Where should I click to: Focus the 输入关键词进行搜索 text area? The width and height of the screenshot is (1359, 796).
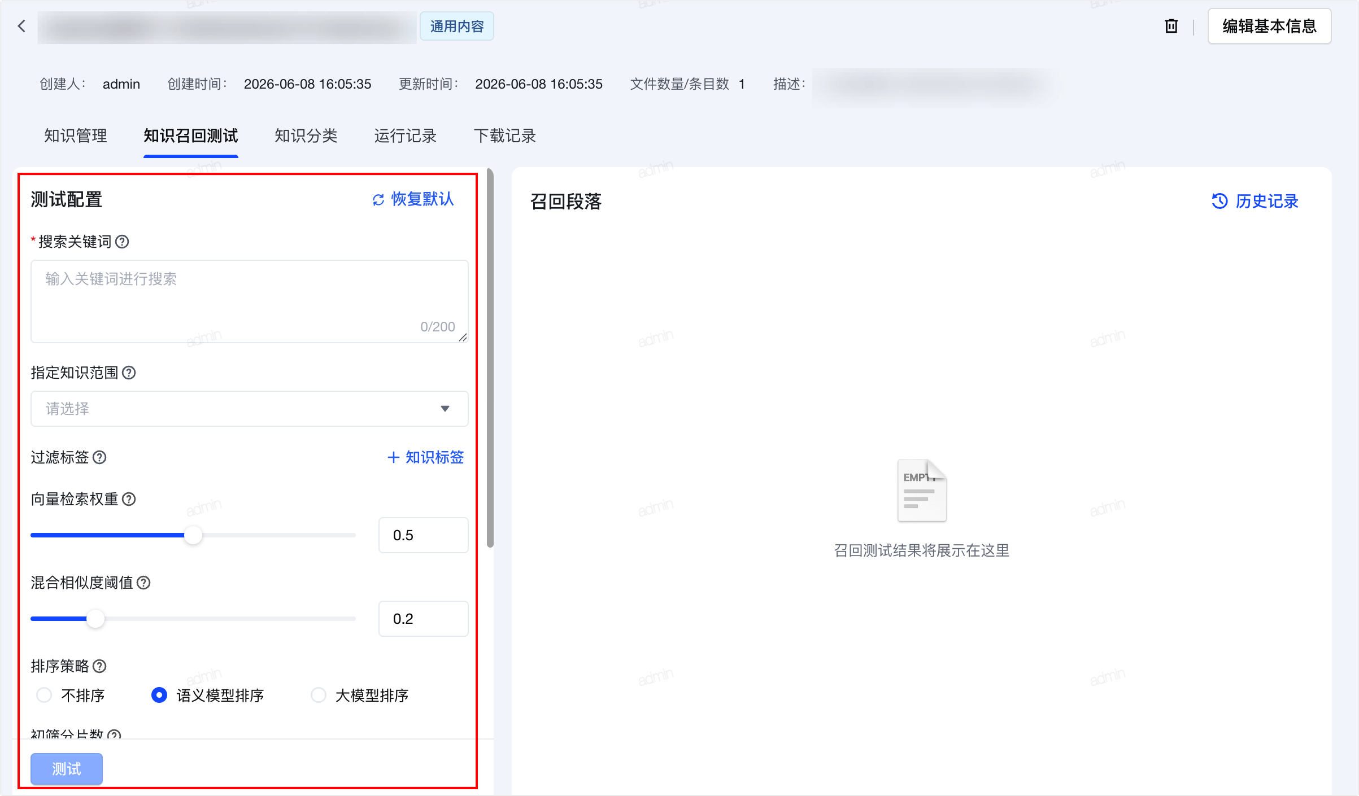tap(249, 301)
